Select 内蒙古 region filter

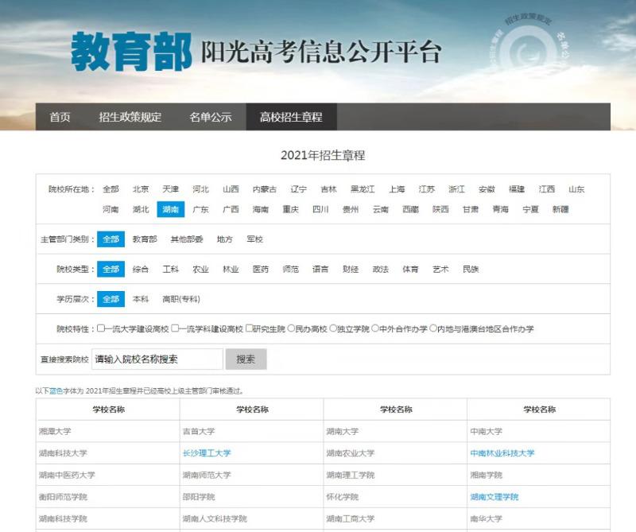pyautogui.click(x=265, y=189)
